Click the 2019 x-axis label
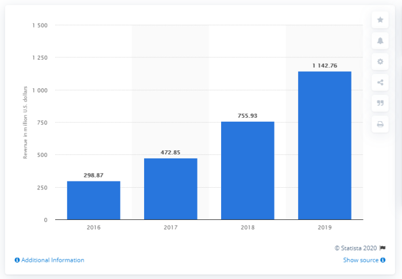402x279 pixels. 324,227
